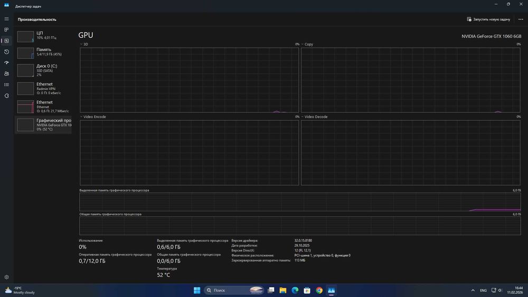The image size is (528, 297).
Task: Select Диск 0 (C:) item
Action: [x=43, y=70]
